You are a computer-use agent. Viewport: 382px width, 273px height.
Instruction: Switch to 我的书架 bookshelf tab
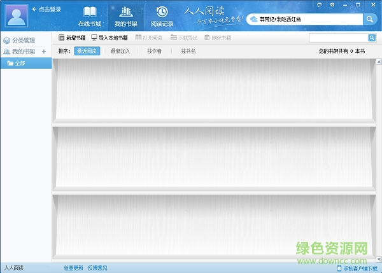[x=125, y=16]
